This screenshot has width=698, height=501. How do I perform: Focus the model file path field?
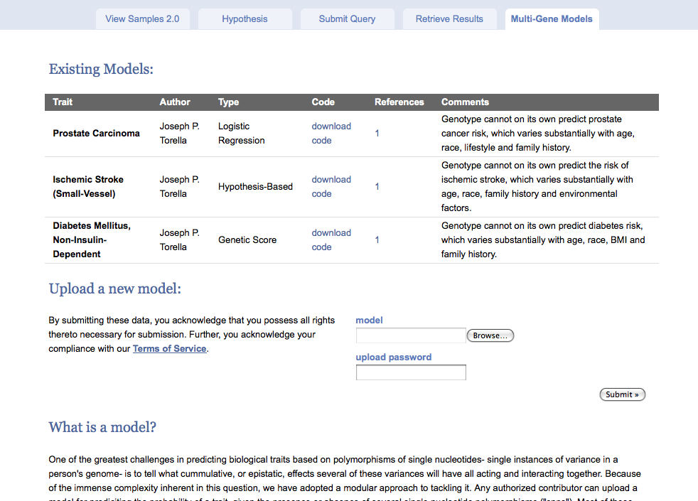410,335
